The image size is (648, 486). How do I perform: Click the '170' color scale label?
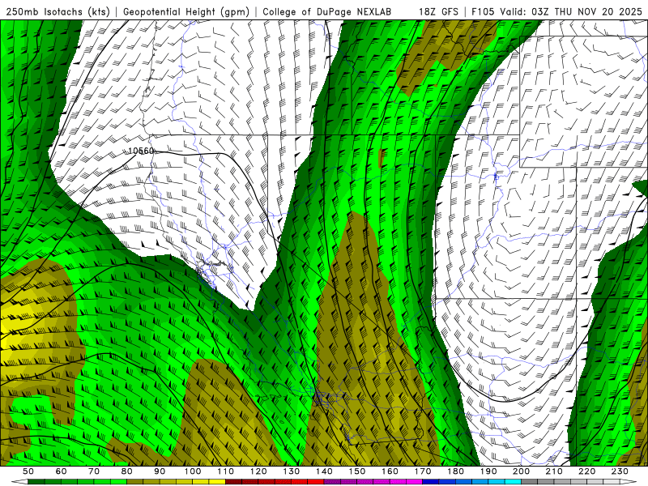(x=423, y=471)
